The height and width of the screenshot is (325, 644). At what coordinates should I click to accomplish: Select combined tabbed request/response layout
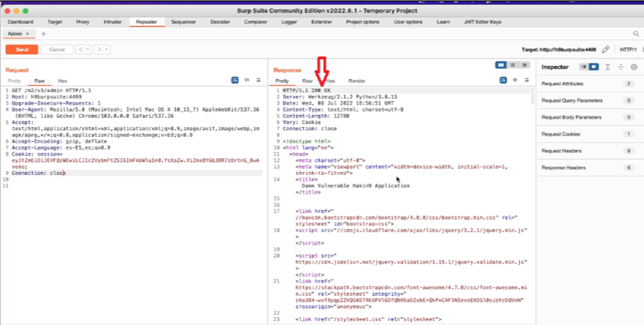[525, 65]
